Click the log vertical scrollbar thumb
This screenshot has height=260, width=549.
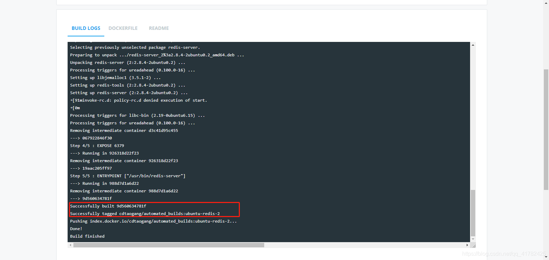pos(473,213)
